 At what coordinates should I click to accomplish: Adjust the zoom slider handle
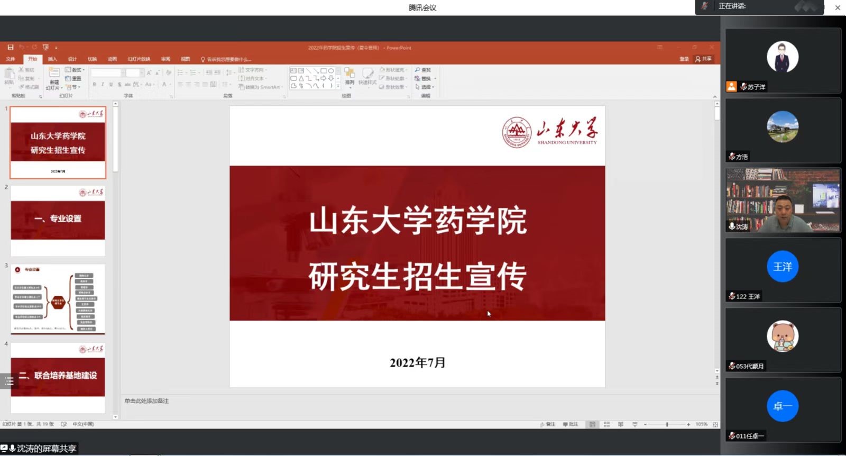point(667,424)
